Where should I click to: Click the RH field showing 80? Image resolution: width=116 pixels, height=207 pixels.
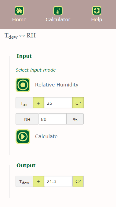click(x=52, y=119)
